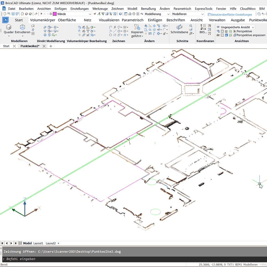Open the Parametrisch menu
267x267 pixels.
(x=182, y=9)
